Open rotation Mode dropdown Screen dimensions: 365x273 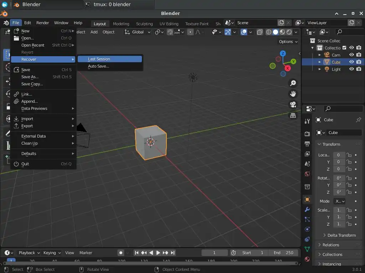pyautogui.click(x=339, y=201)
